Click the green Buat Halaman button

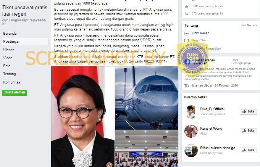point(15,93)
